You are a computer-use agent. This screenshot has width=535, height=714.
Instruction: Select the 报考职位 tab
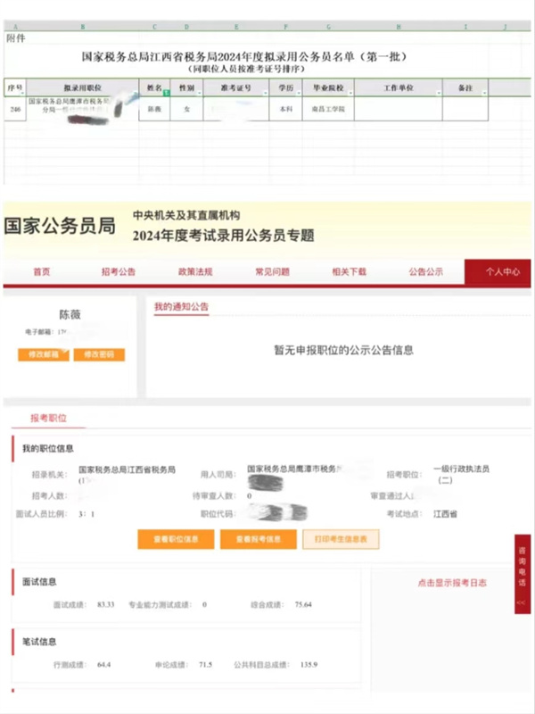coord(48,418)
